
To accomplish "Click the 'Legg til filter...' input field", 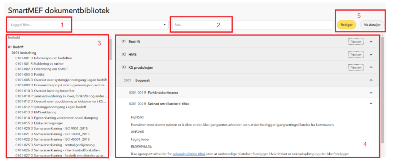I will (x=88, y=25).
